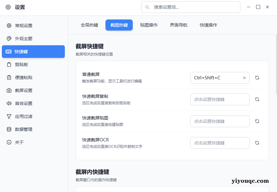Image resolution: width=277 pixels, height=192 pixels.
Task: Select the 快捷操作 tab
Action: tap(208, 25)
